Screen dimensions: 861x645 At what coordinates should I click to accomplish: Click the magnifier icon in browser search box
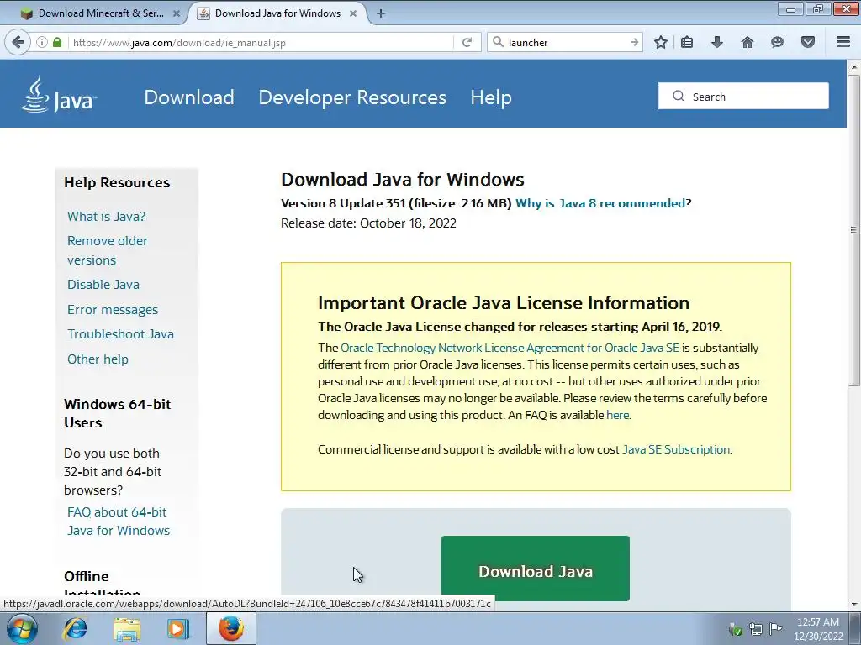click(498, 42)
